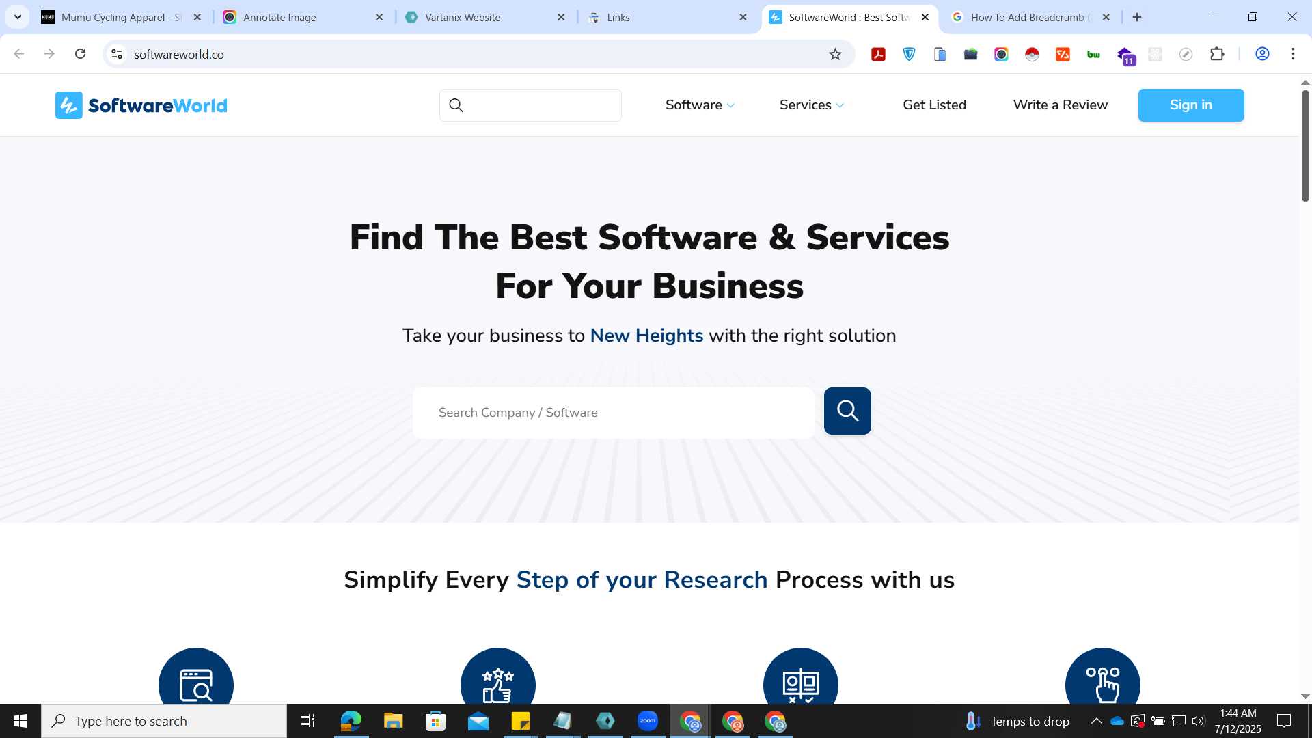This screenshot has height=738, width=1312.
Task: Open the Get Listed link
Action: (934, 105)
